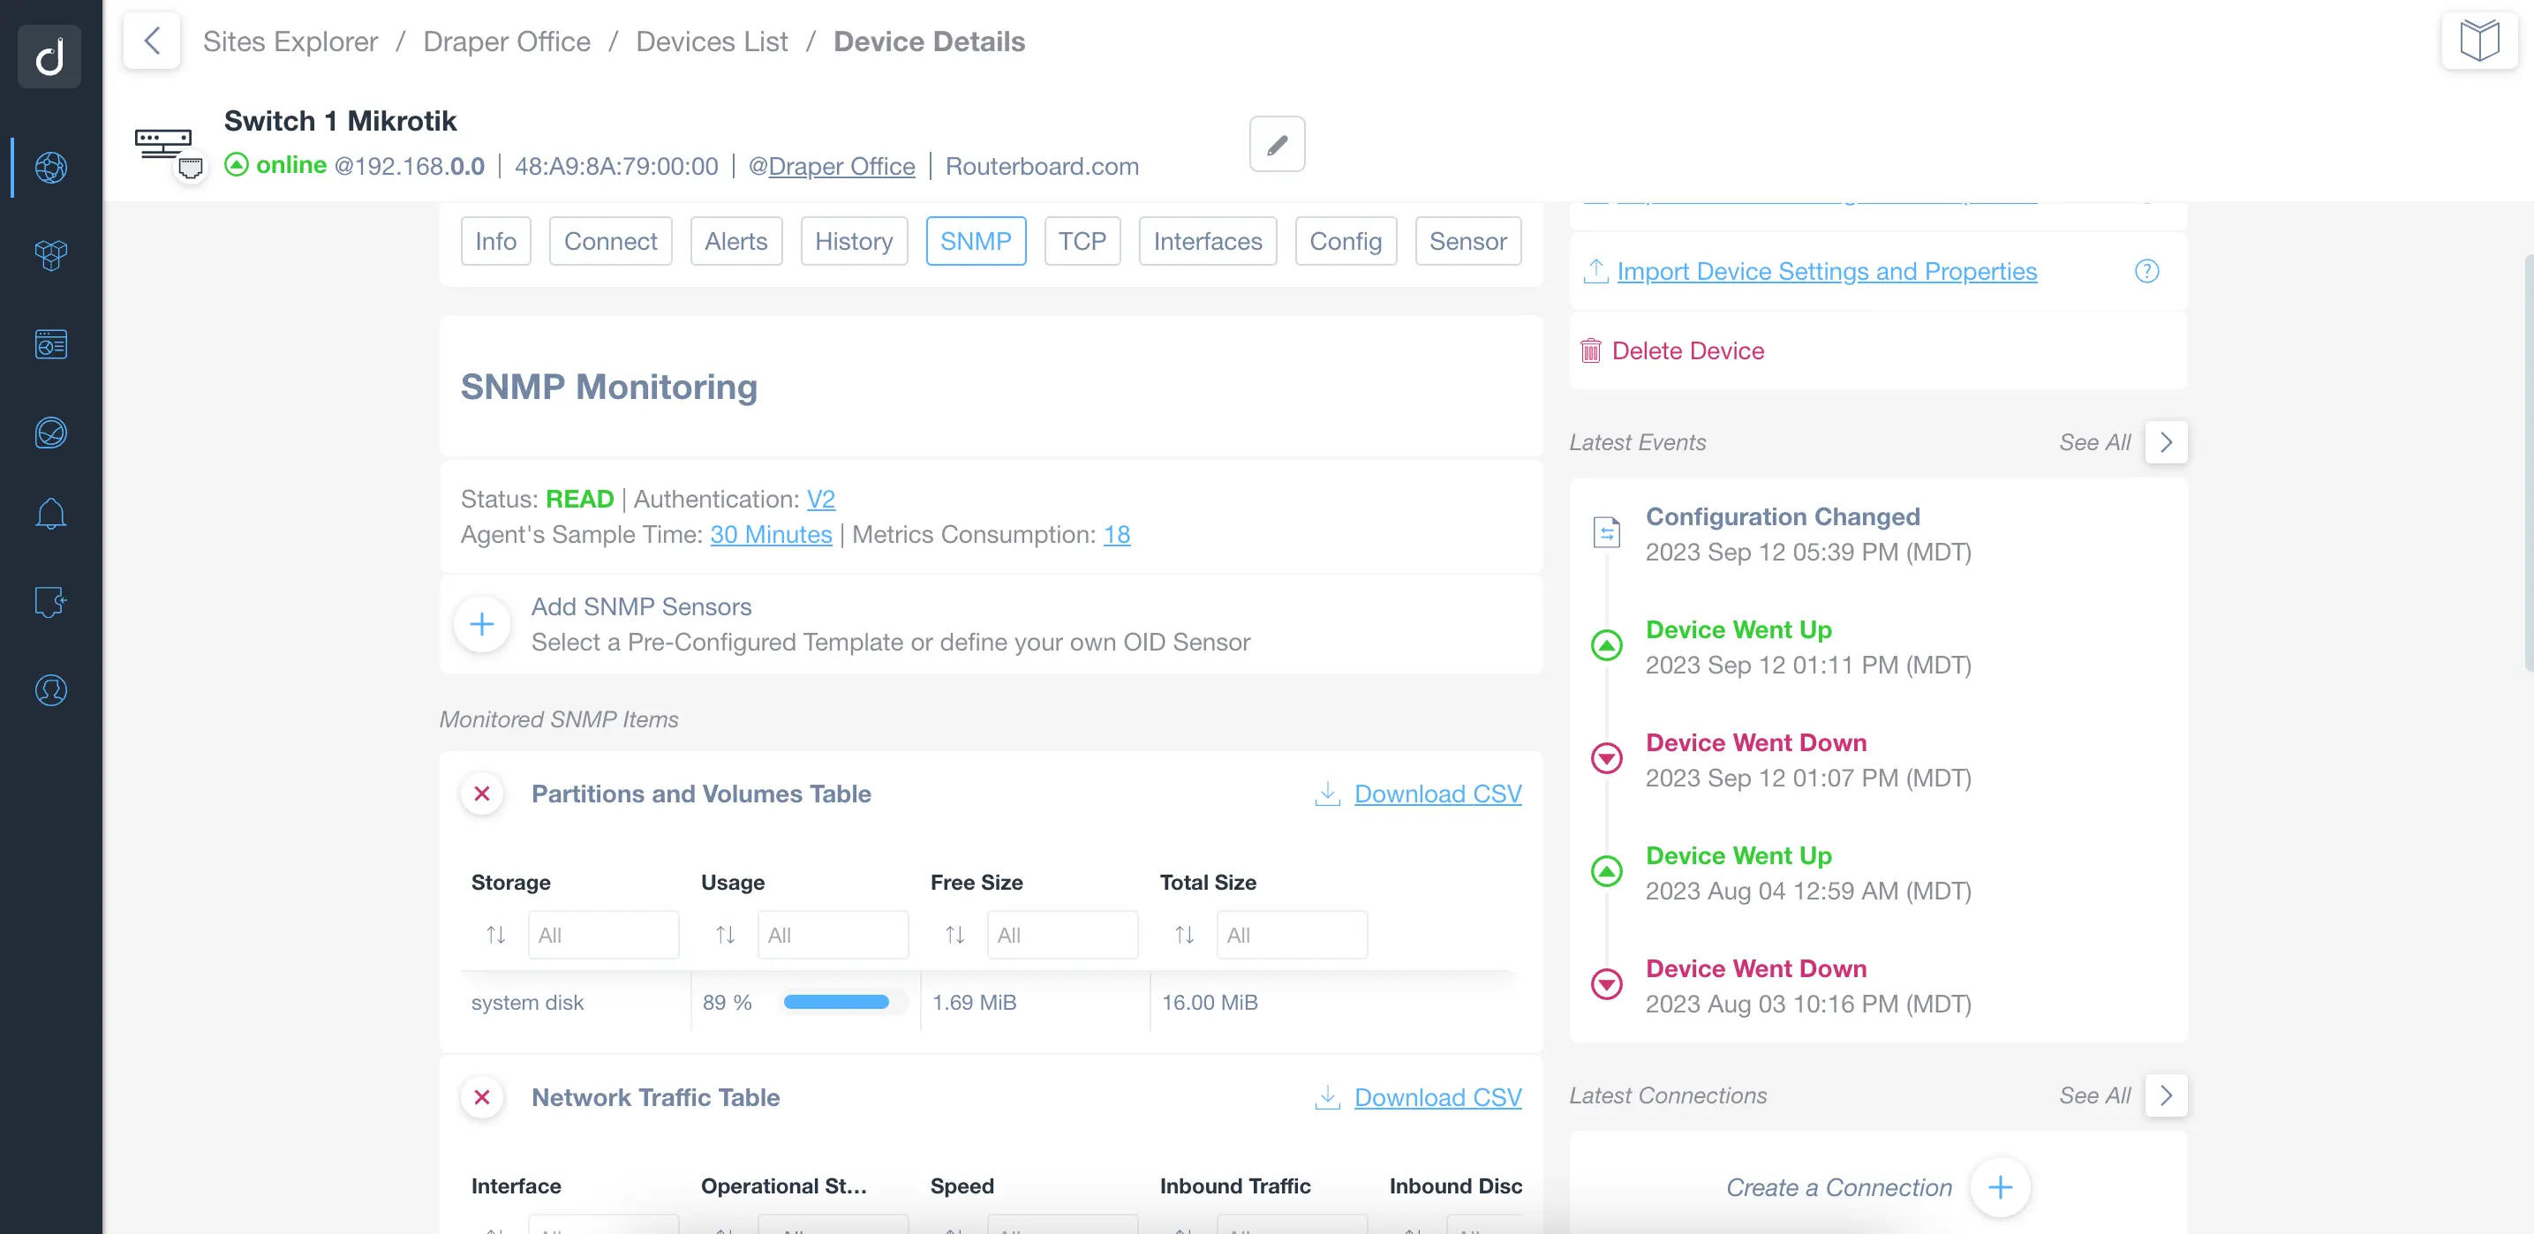Open the dashboard list icon in sidebar
The width and height of the screenshot is (2534, 1234).
pos(50,344)
